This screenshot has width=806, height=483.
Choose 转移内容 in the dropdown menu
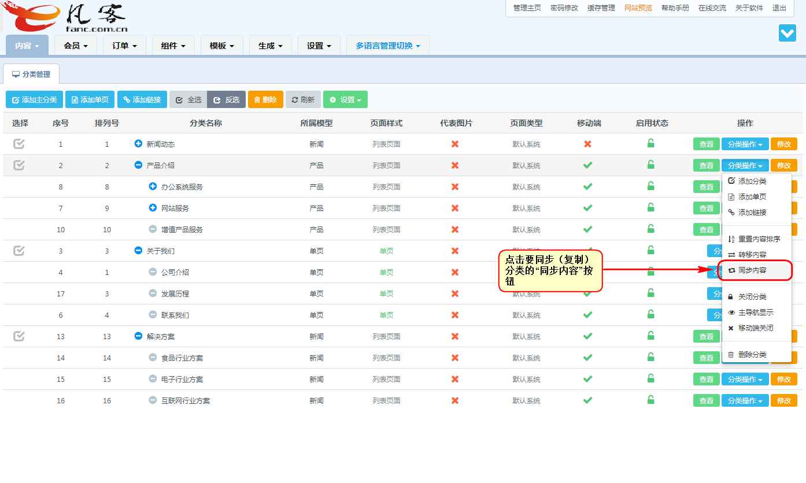click(x=757, y=254)
